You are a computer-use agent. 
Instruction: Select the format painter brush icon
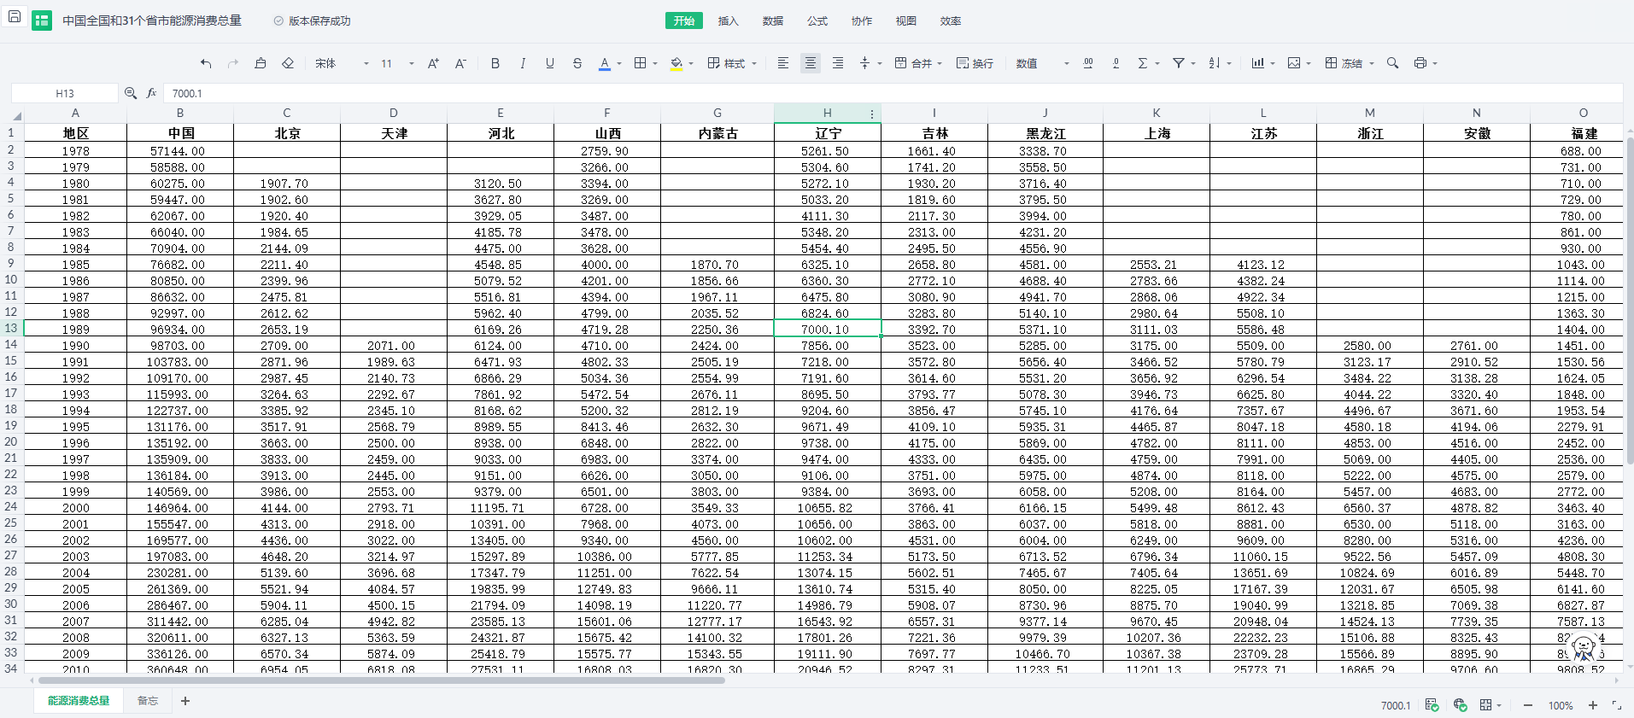[261, 63]
